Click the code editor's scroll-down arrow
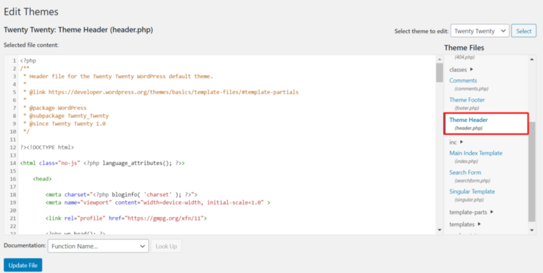The width and height of the screenshot is (543, 273). click(439, 230)
